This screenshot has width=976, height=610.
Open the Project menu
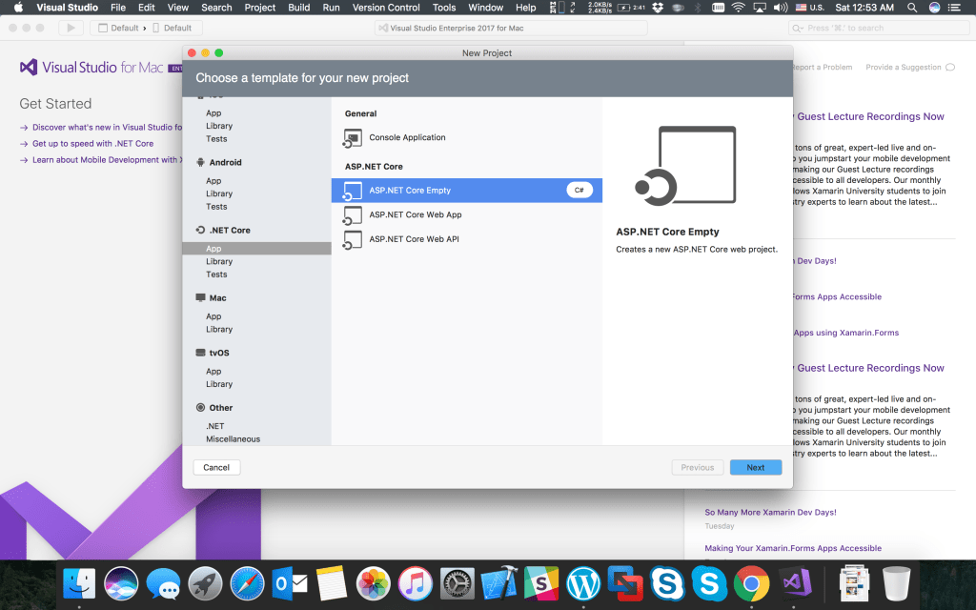259,8
